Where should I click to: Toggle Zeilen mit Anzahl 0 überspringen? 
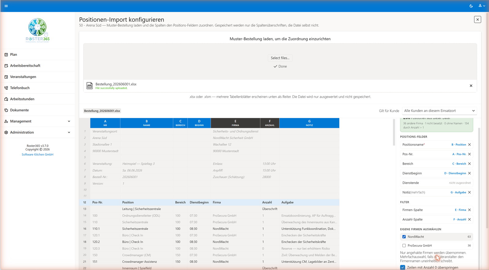point(403,268)
